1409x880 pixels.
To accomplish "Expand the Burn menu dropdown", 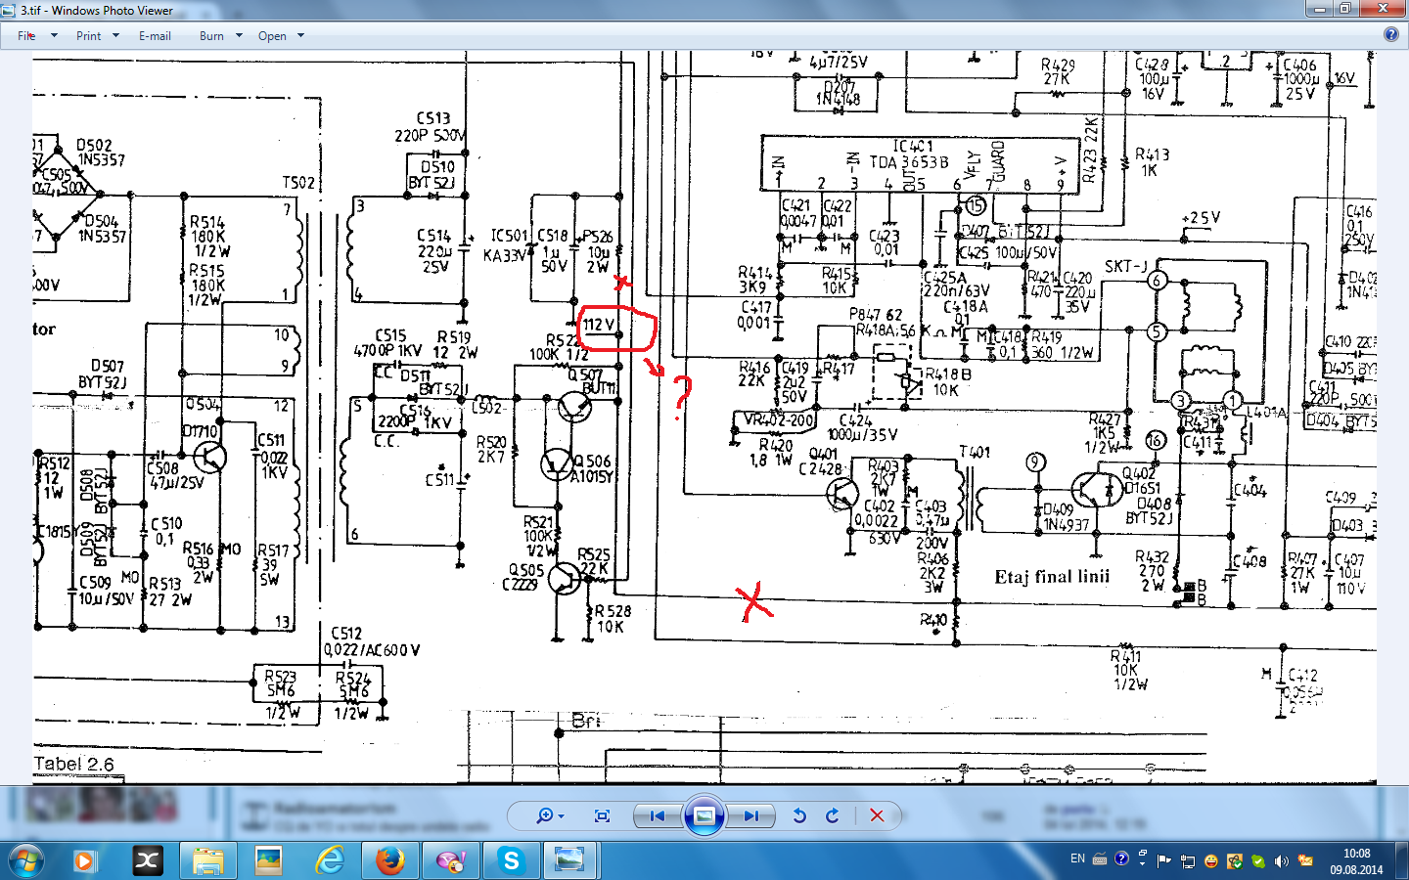I will pyautogui.click(x=220, y=36).
